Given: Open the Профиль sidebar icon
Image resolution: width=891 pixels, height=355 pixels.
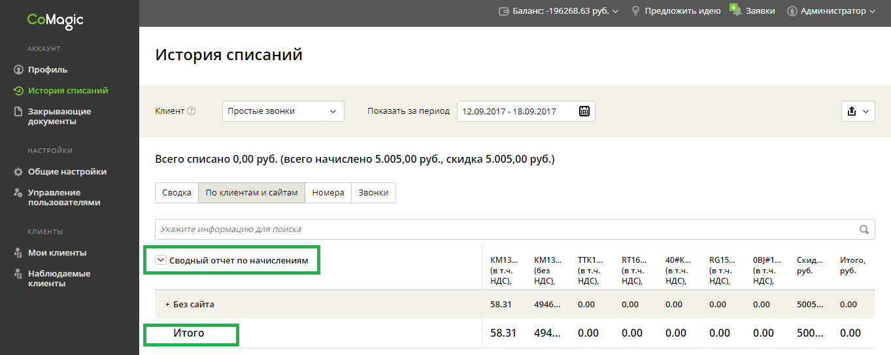Looking at the screenshot, I should pyautogui.click(x=18, y=69).
